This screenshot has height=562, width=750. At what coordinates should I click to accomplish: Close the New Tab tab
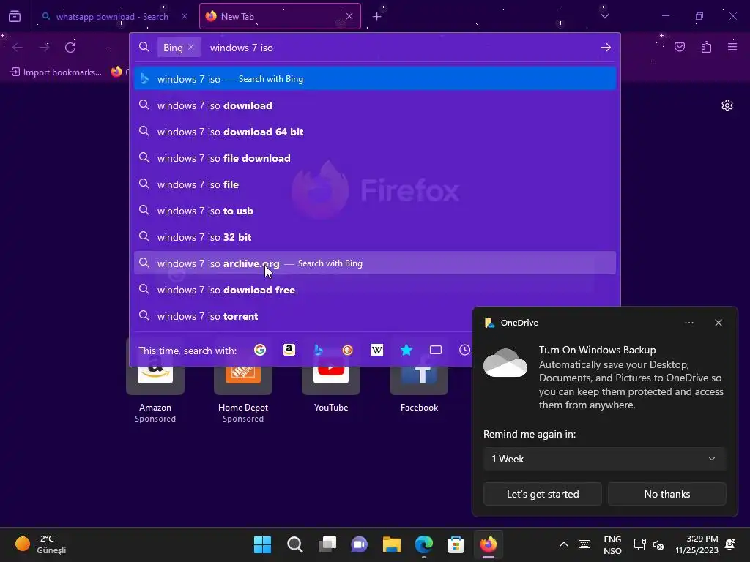click(x=349, y=16)
